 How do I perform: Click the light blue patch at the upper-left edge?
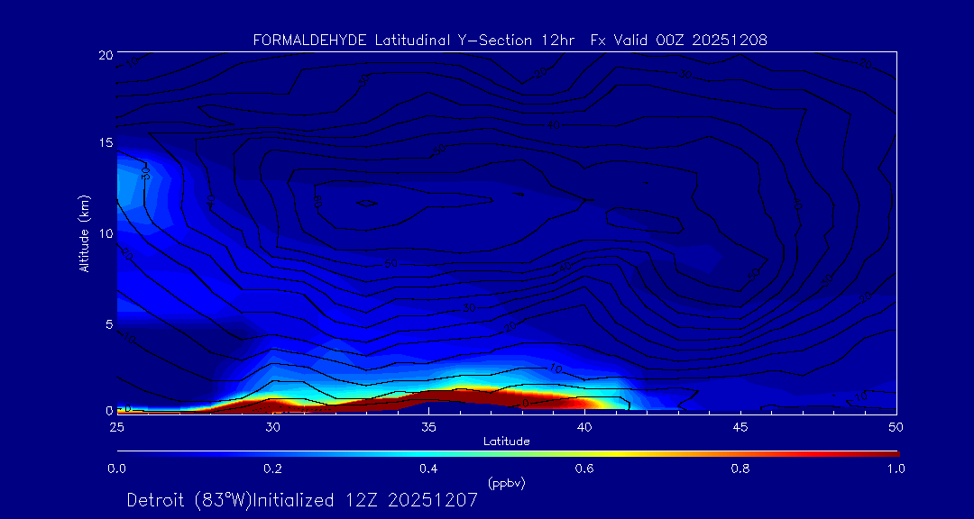pos(135,180)
